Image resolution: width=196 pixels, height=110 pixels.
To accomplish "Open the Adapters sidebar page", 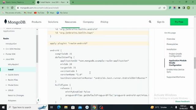I will pos(12,101).
